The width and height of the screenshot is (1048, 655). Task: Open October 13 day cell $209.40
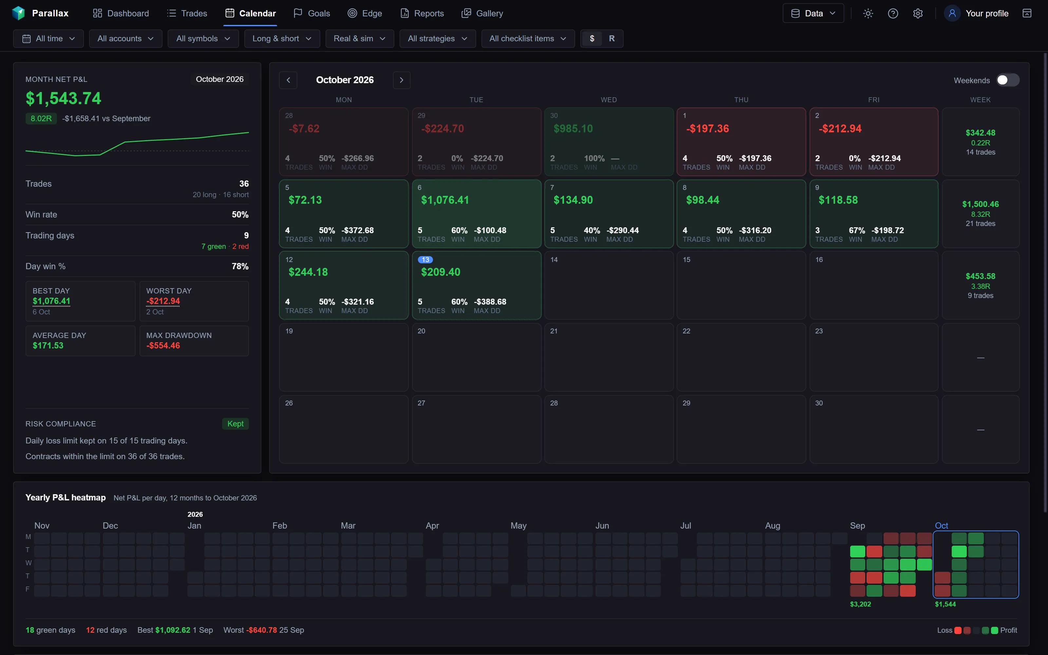pyautogui.click(x=477, y=286)
